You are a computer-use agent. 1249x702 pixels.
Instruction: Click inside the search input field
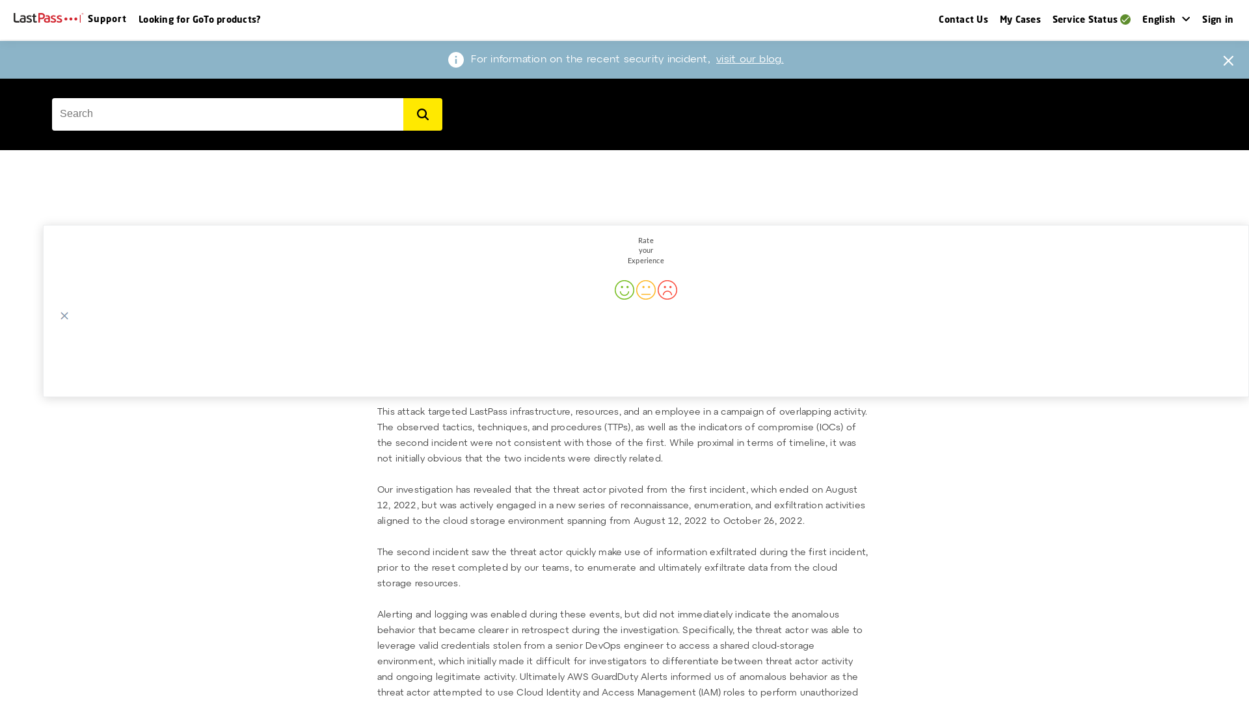coord(227,114)
